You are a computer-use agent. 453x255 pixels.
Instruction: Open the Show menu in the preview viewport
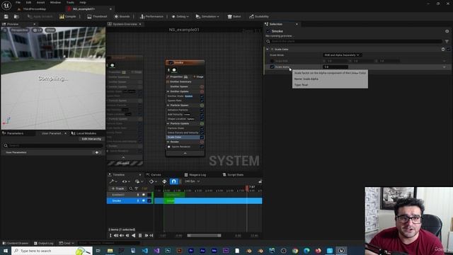pos(50,30)
